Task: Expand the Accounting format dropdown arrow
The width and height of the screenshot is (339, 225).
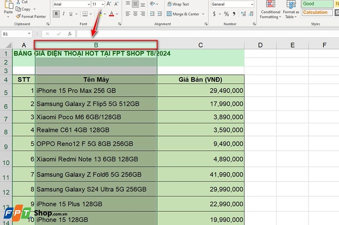Action: (x=220, y=14)
